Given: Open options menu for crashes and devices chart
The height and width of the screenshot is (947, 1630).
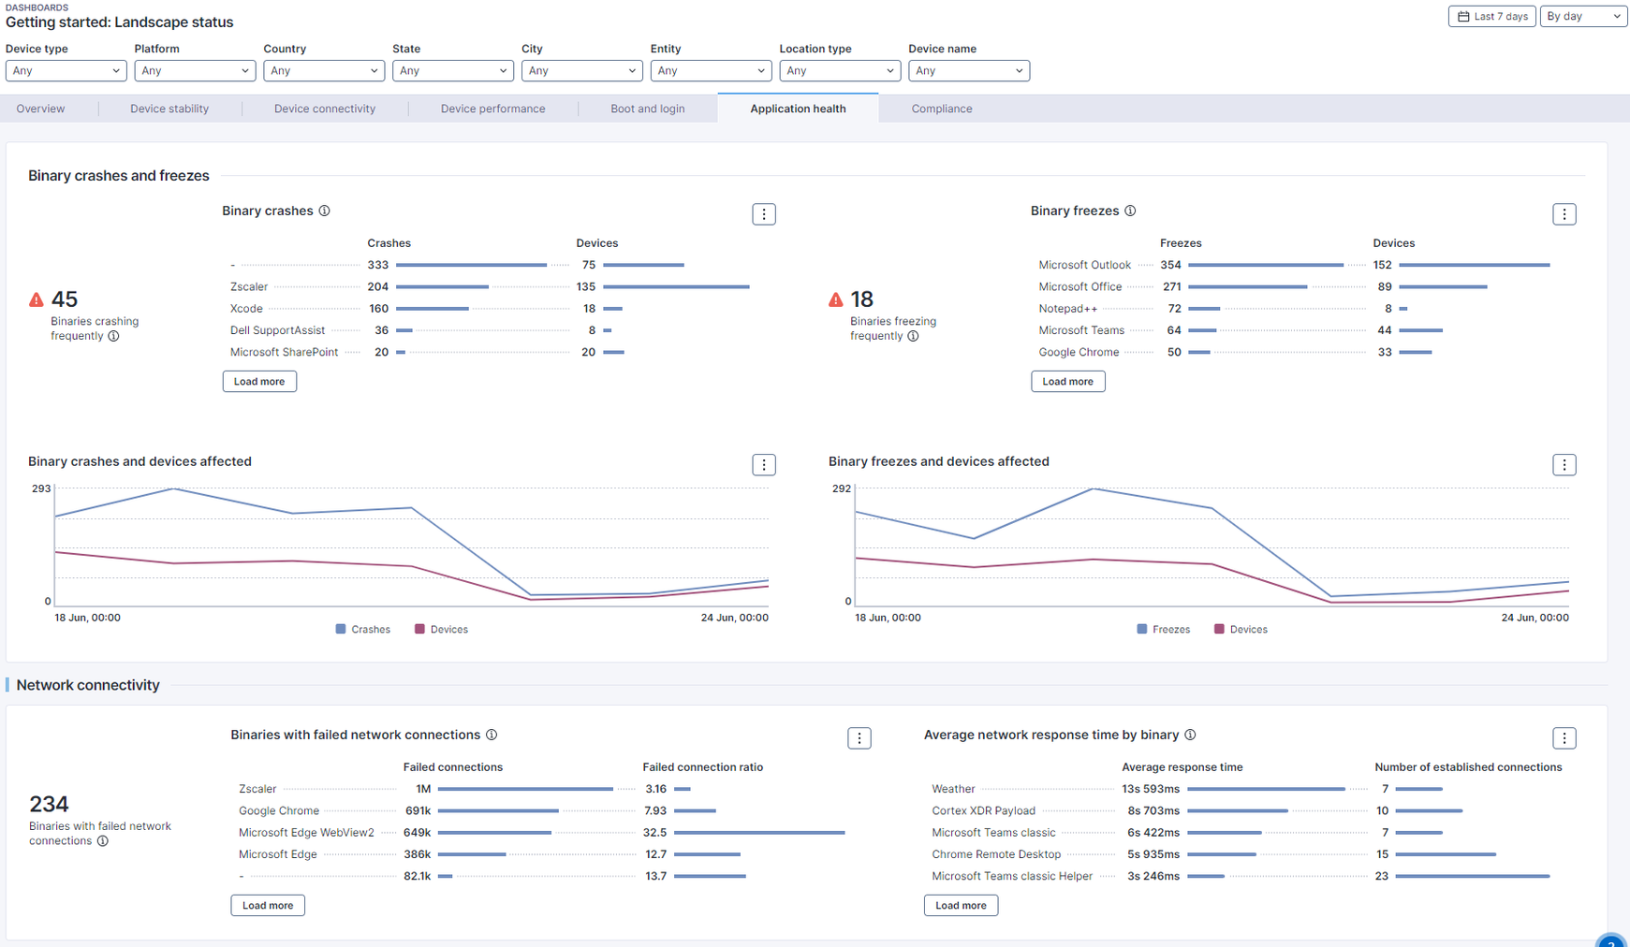Looking at the screenshot, I should point(763,465).
